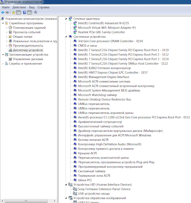Select Xeon E3-1200 v2 PCI Express Root Port
Image resolution: width=191 pixels, height=203 pixels.
pyautogui.click(x=134, y=117)
